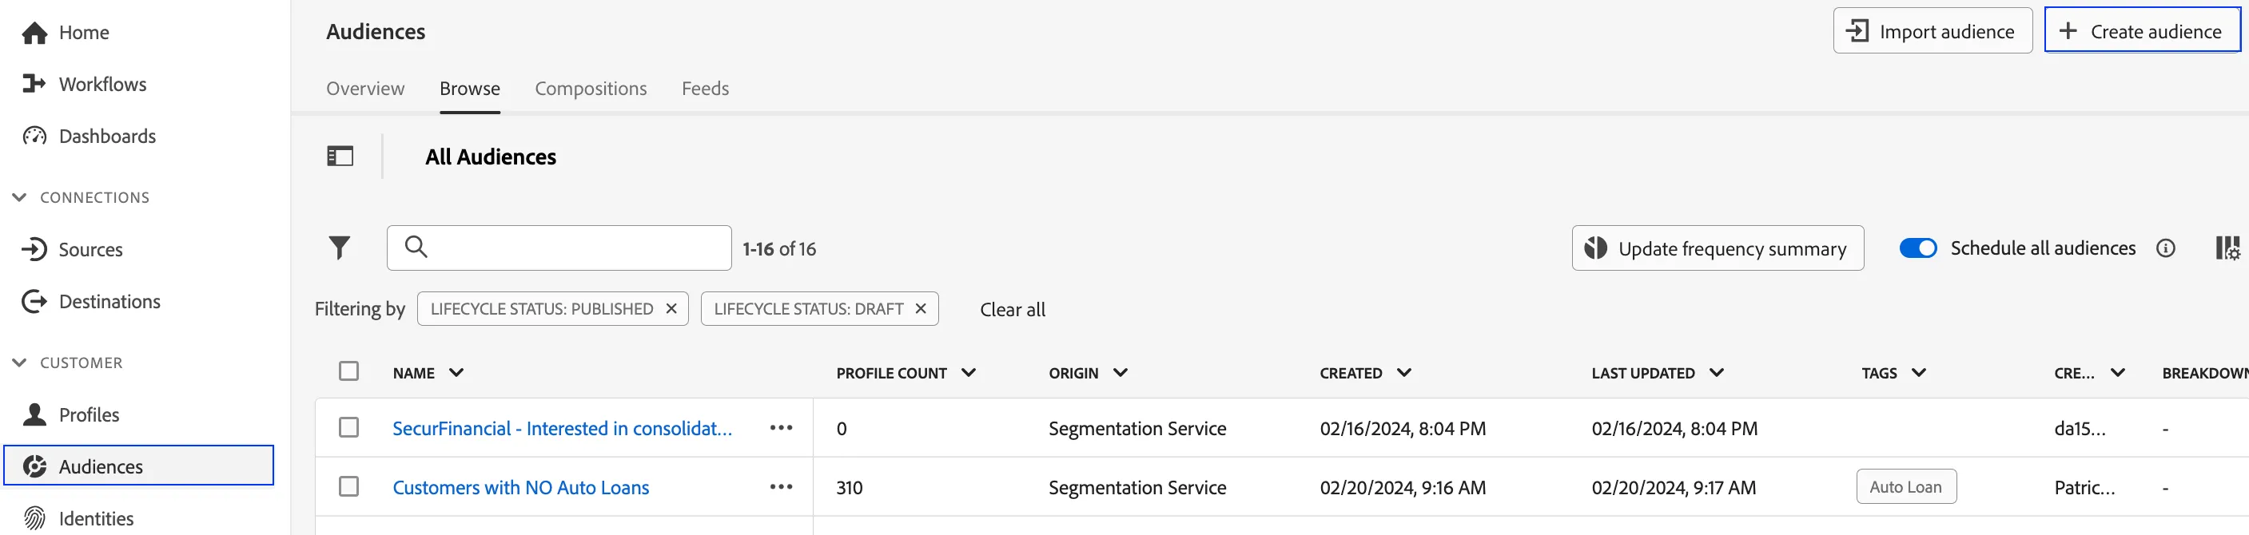Remove Lifecycle Status Draft filter
This screenshot has width=2249, height=535.
(x=920, y=309)
